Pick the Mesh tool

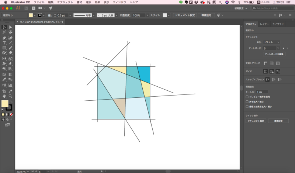[x=4, y=75]
